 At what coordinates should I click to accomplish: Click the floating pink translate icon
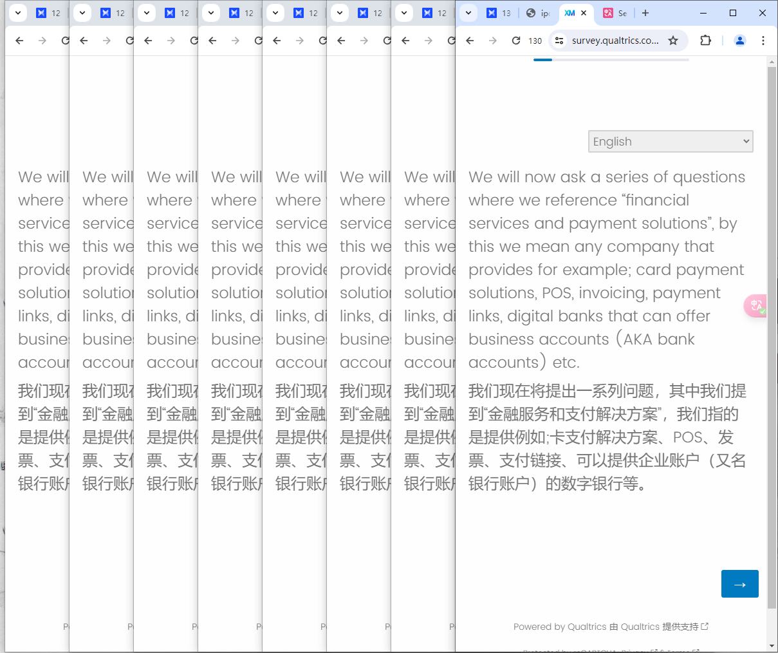tap(755, 305)
